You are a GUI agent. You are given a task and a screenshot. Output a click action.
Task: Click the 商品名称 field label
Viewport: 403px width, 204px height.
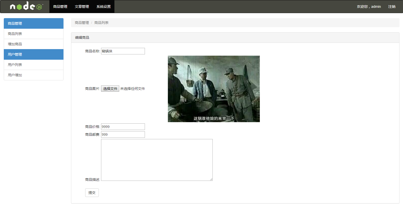tap(92, 51)
